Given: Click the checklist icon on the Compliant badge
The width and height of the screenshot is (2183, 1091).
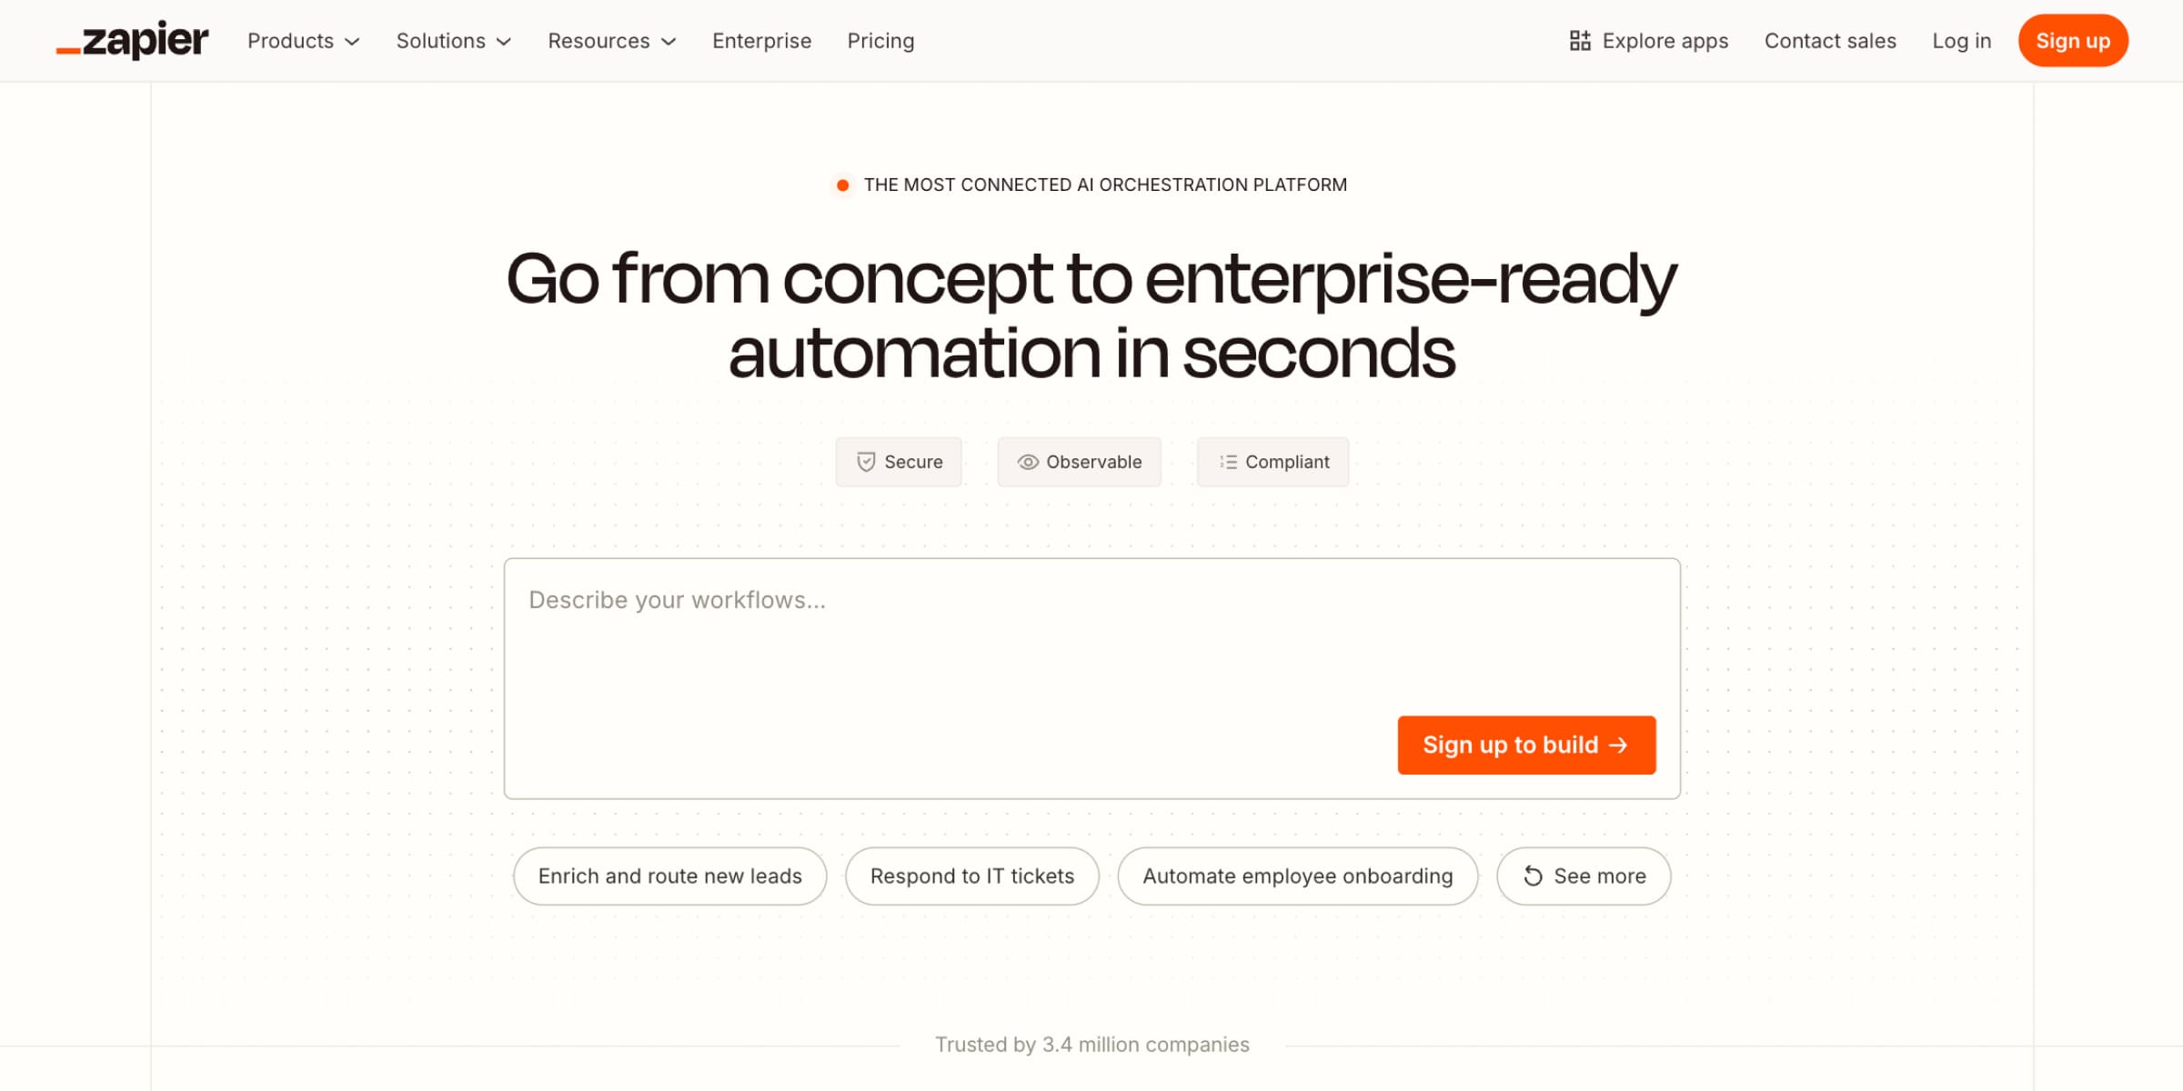Looking at the screenshot, I should (1227, 462).
